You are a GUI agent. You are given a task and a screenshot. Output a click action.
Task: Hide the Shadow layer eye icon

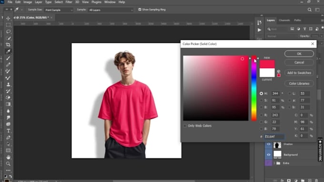268,144
